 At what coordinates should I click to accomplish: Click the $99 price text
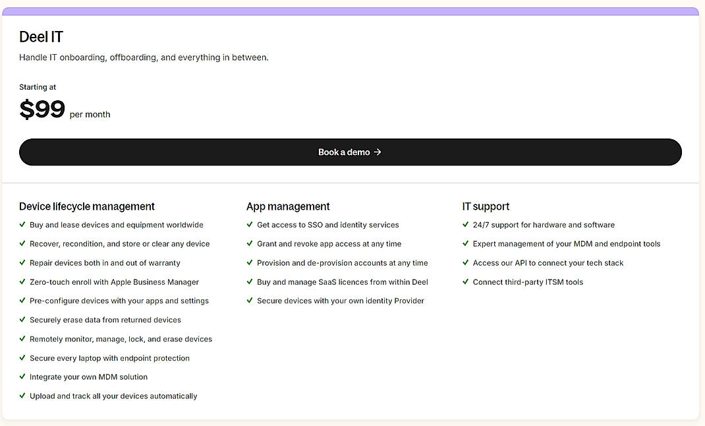pyautogui.click(x=42, y=109)
